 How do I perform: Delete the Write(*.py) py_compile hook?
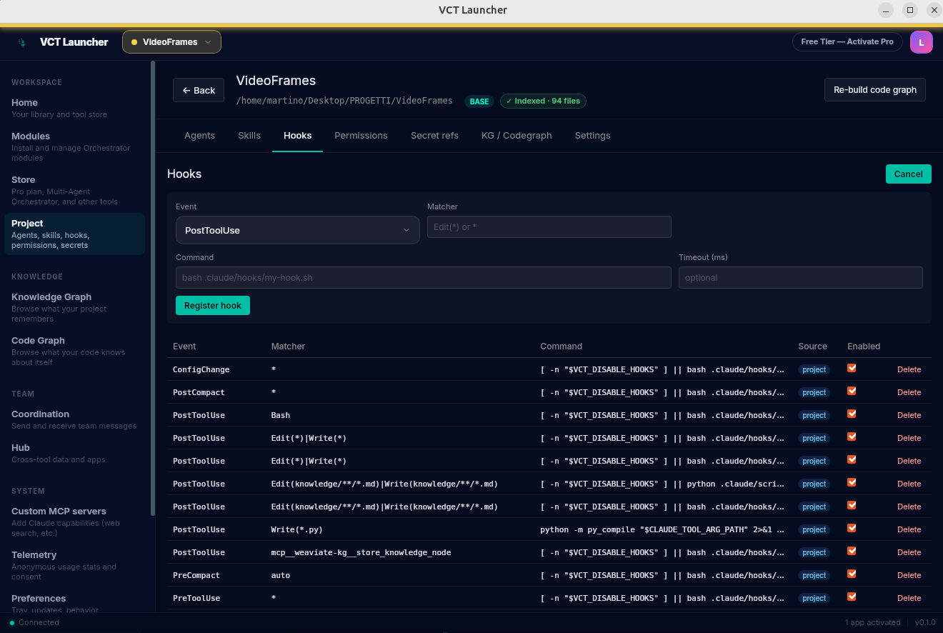[909, 529]
